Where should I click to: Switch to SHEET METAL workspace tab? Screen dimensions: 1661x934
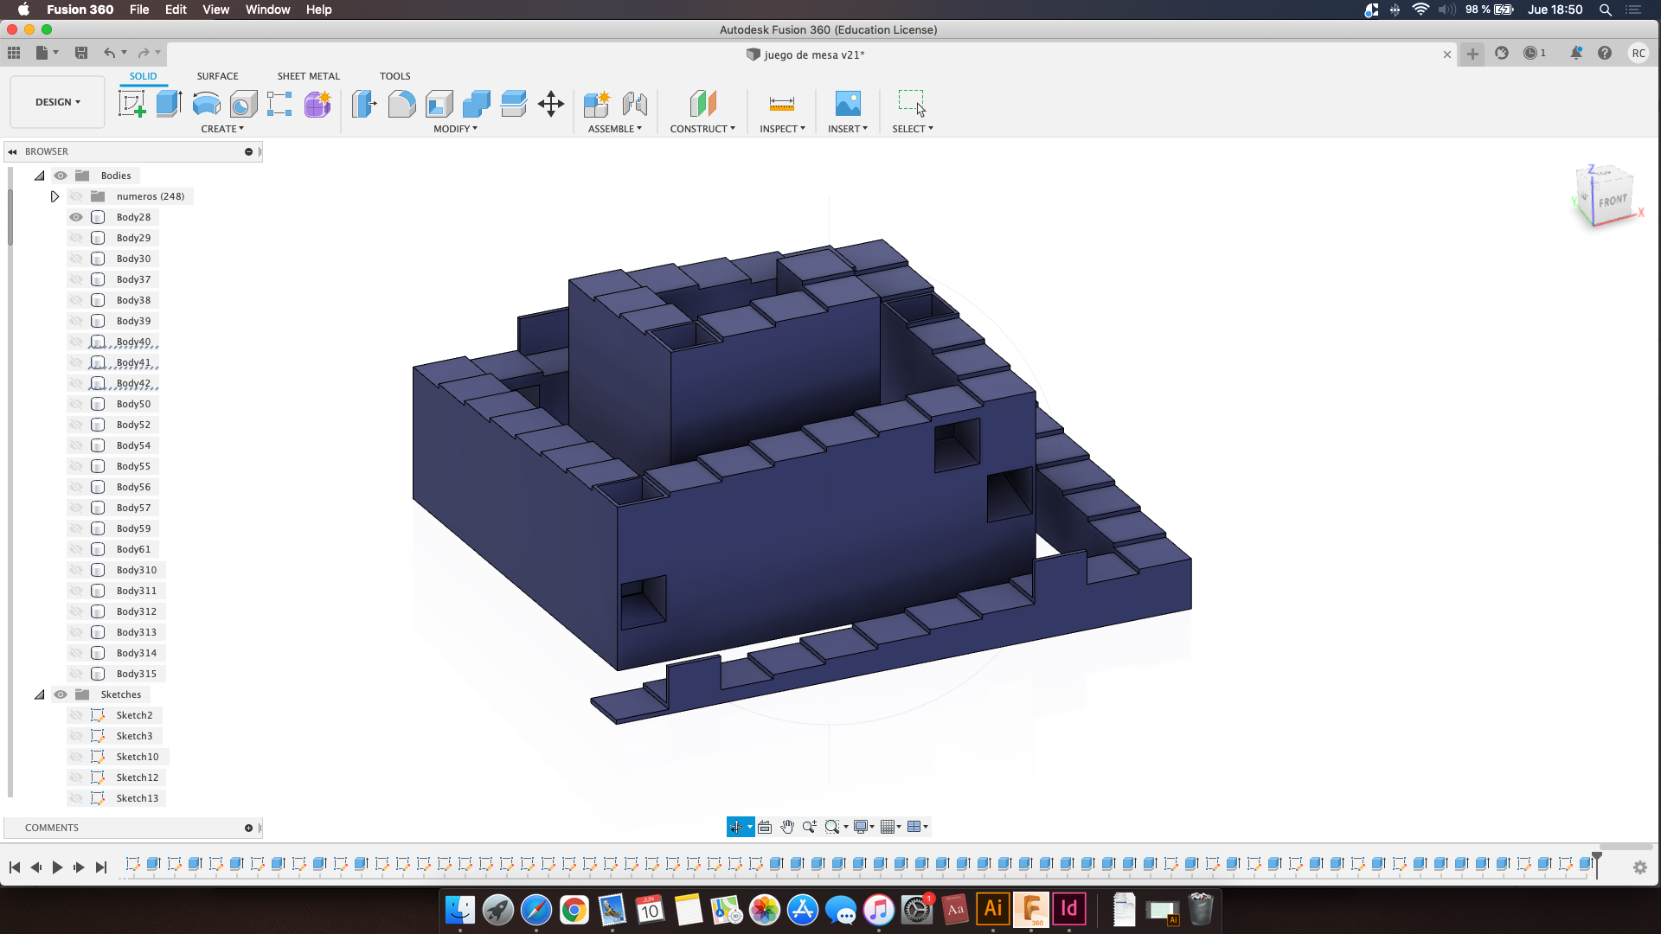(x=308, y=75)
